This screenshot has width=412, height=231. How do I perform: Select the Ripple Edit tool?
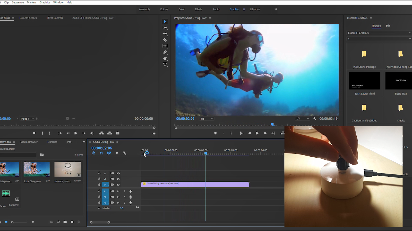tap(165, 34)
